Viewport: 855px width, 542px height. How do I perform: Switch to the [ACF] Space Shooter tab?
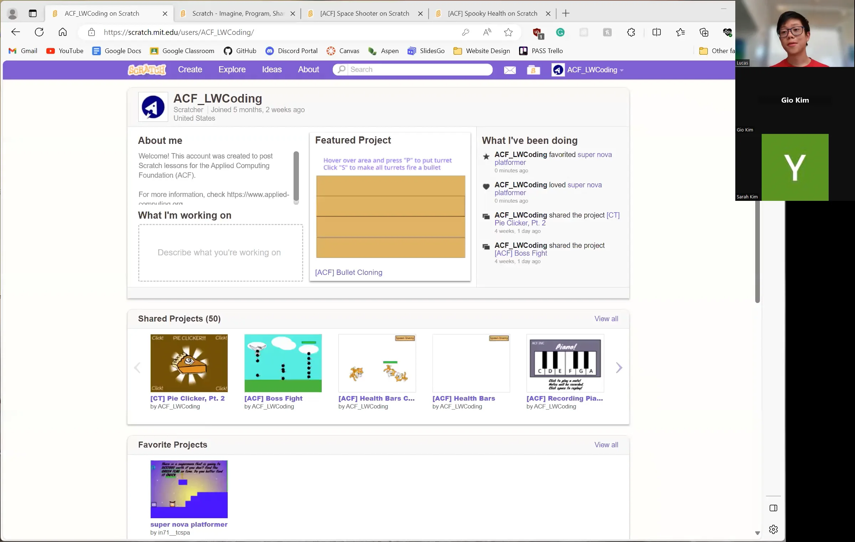364,13
